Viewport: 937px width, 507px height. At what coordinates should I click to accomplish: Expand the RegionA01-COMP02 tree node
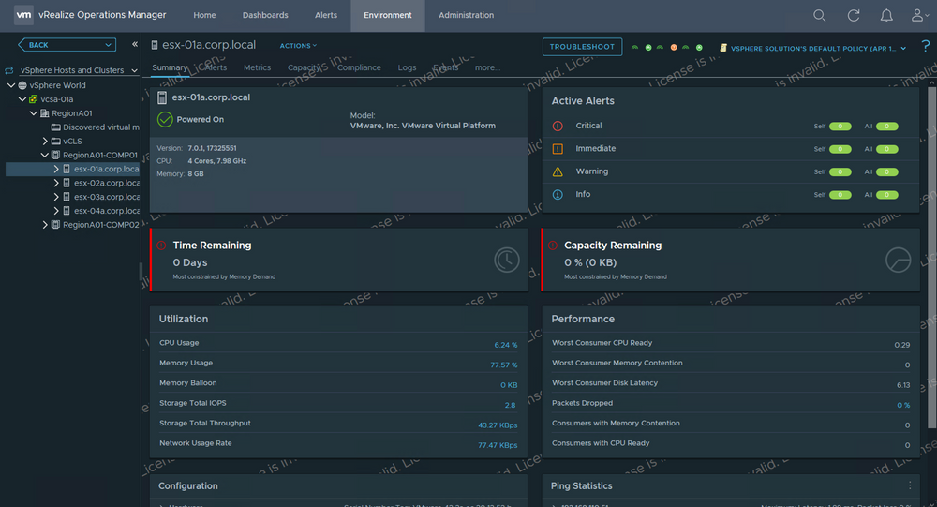45,225
